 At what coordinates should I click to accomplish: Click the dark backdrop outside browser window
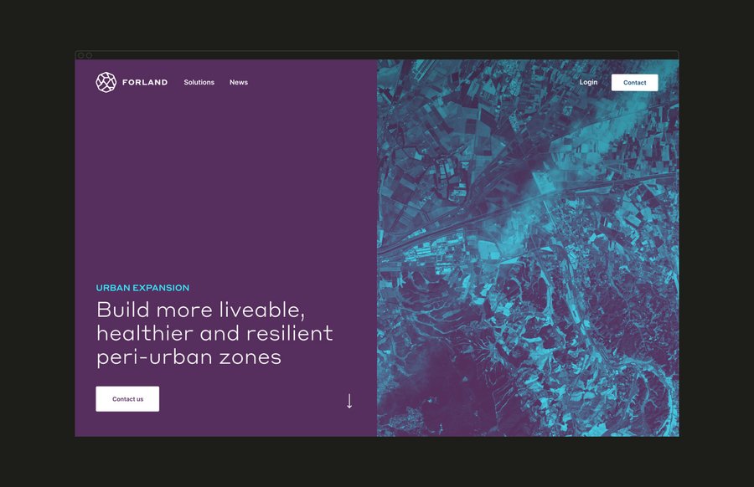pos(377,25)
